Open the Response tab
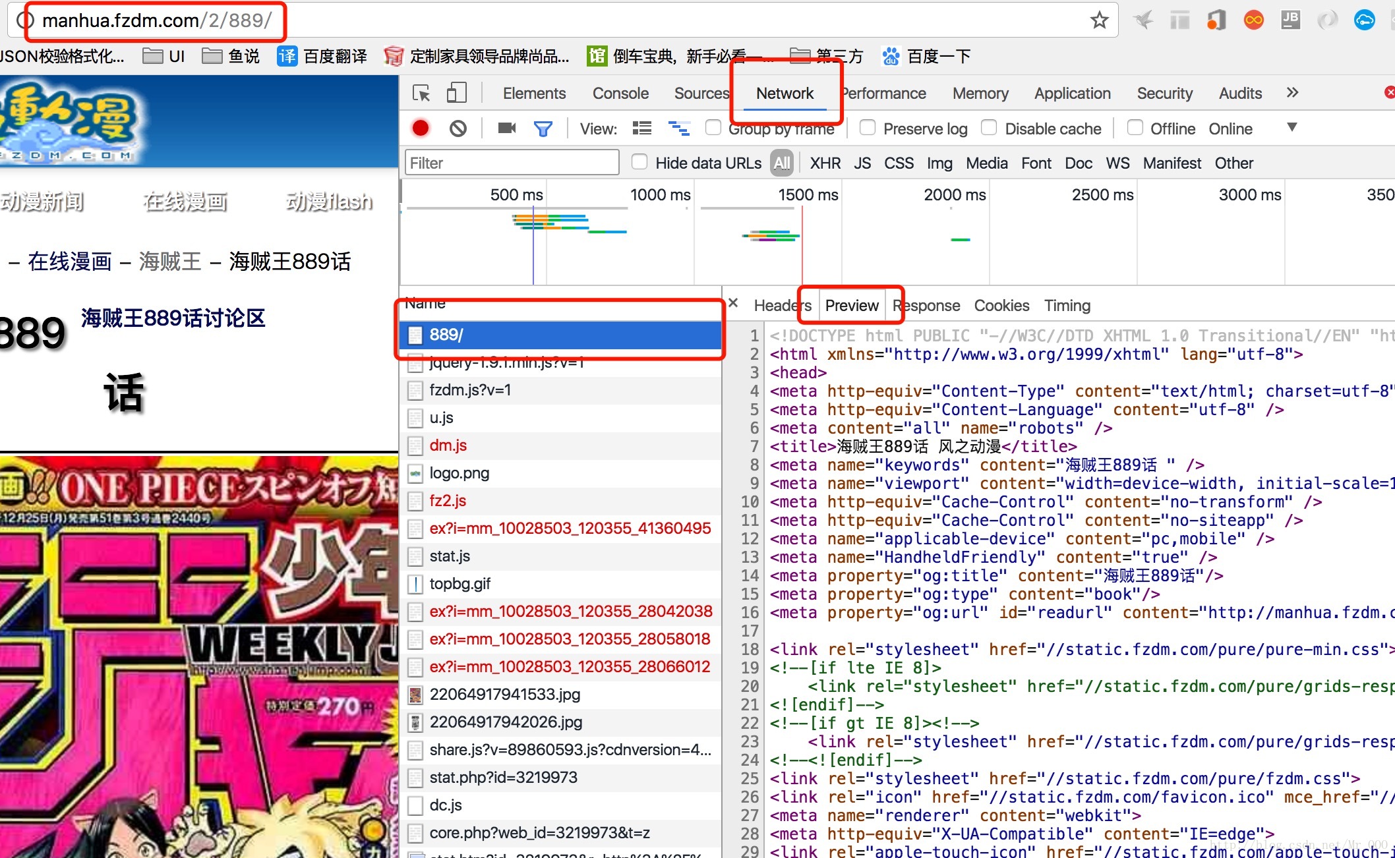This screenshot has height=858, width=1395. tap(926, 306)
